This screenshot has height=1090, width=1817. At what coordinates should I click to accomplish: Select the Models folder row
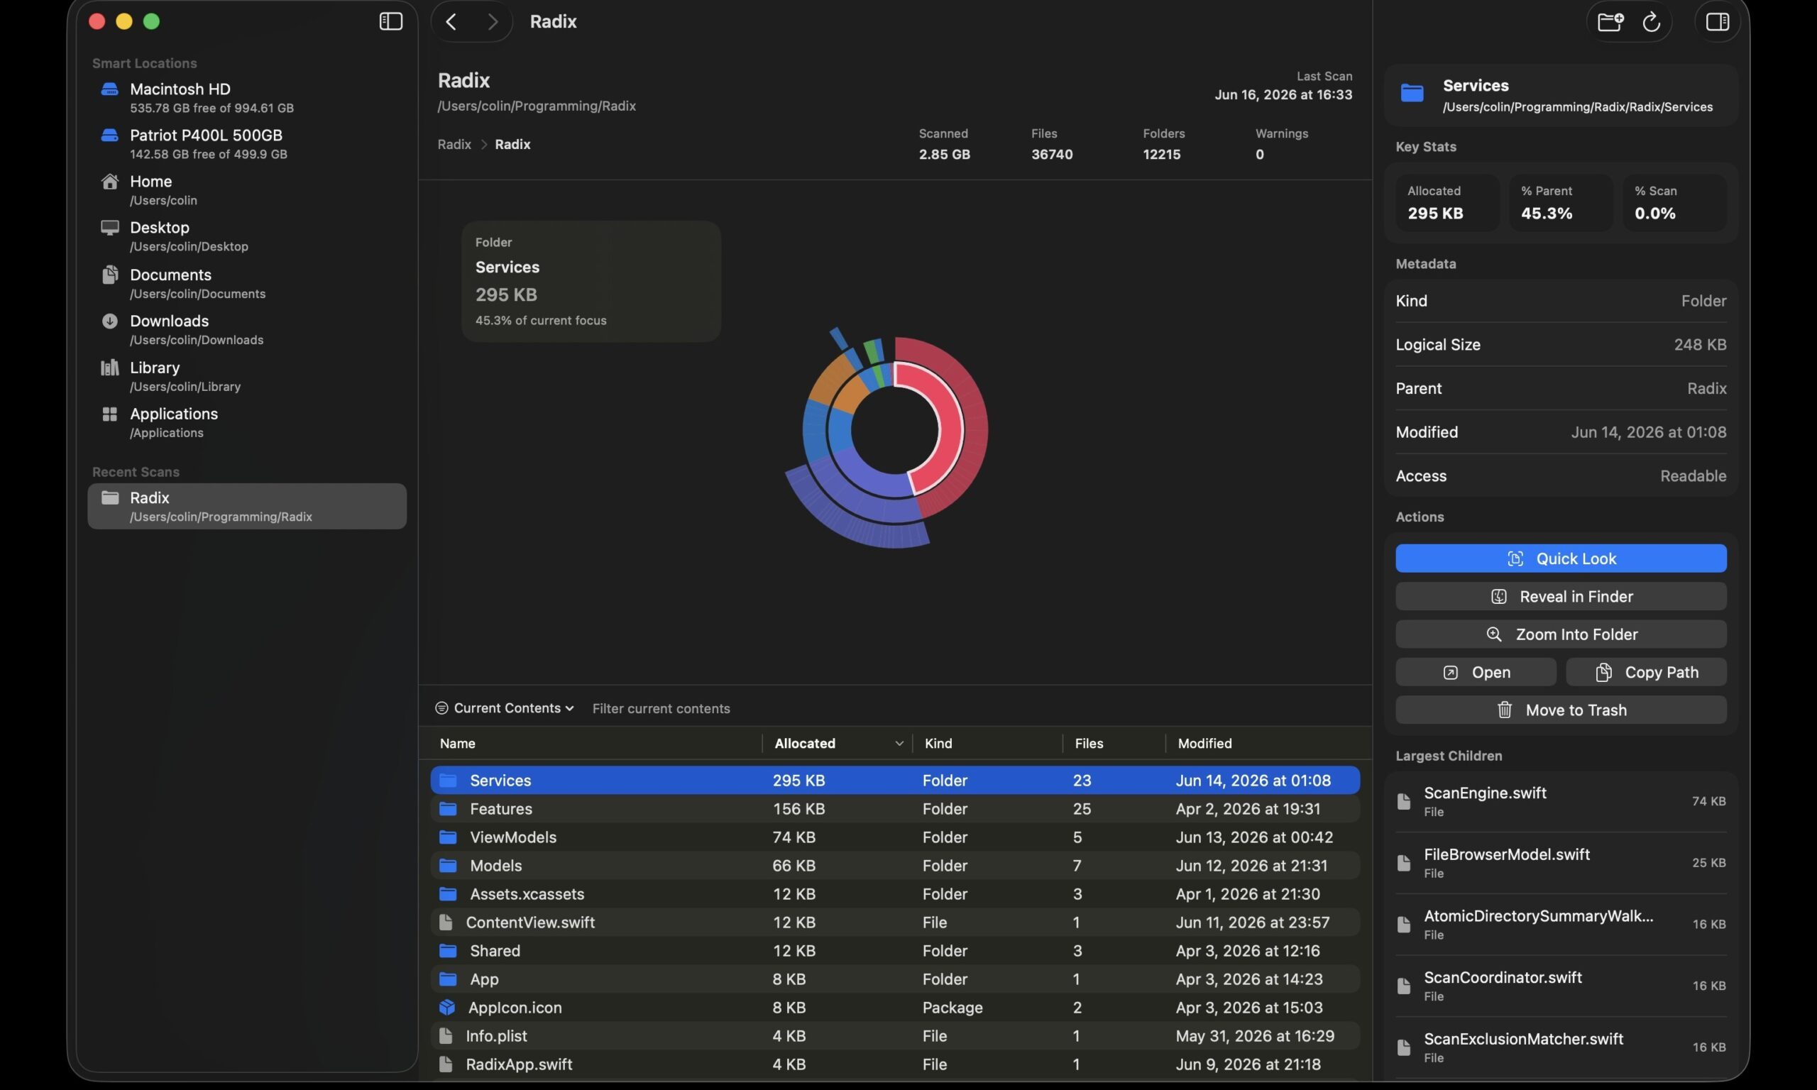tap(894, 865)
